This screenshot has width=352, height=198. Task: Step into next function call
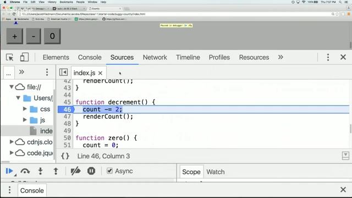click(40, 171)
